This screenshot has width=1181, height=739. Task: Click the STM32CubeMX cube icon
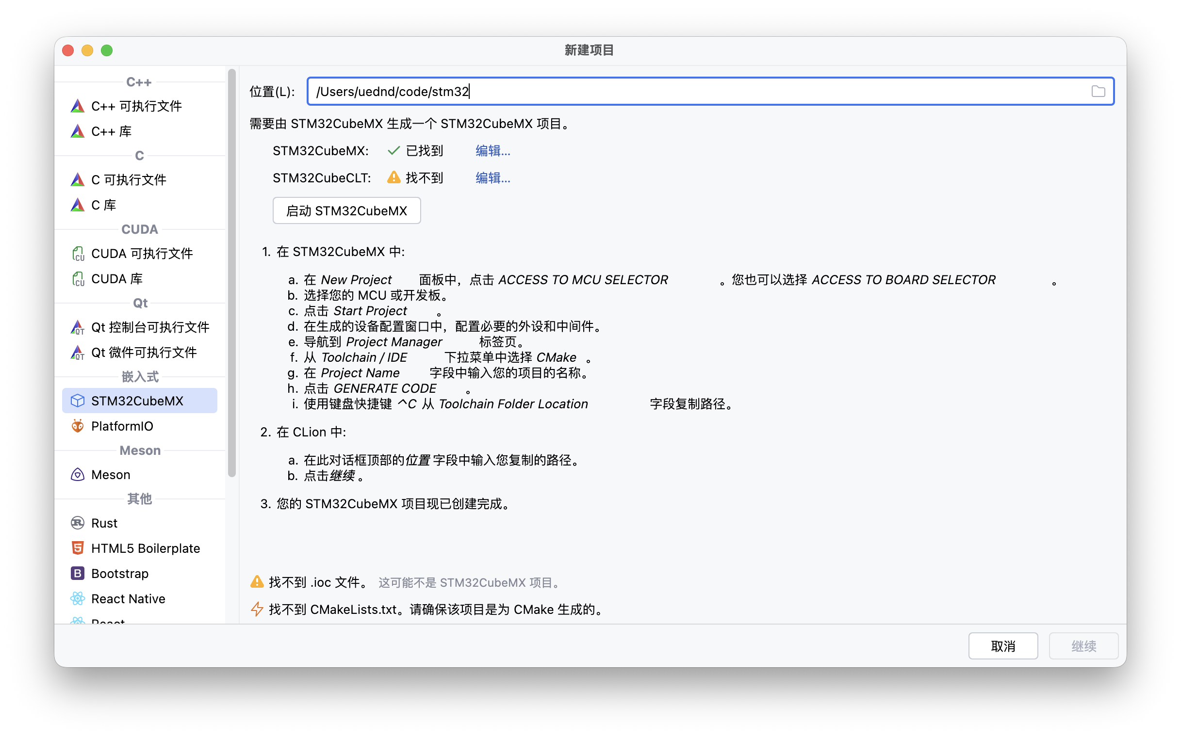pos(78,401)
